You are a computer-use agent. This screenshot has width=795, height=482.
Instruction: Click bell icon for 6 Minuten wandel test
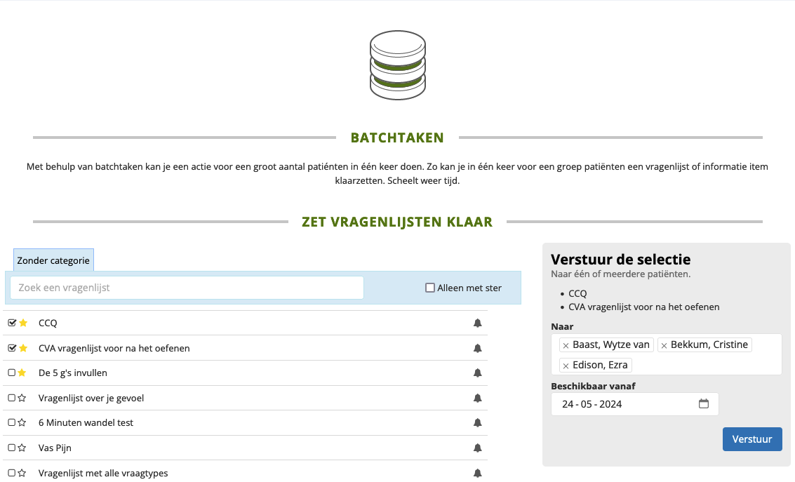coord(478,423)
